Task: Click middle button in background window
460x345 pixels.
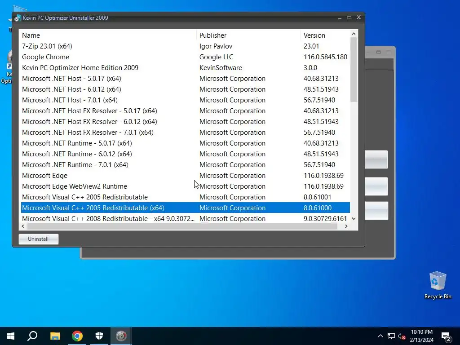Action: point(376,186)
